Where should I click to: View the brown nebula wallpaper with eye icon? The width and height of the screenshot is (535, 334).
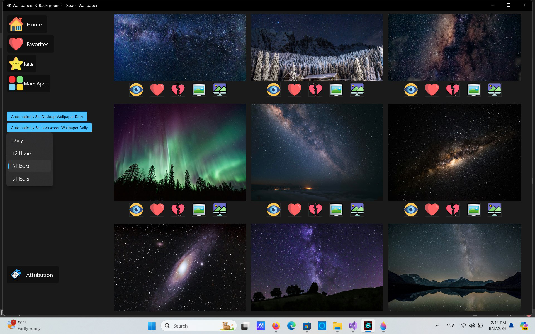click(x=411, y=90)
